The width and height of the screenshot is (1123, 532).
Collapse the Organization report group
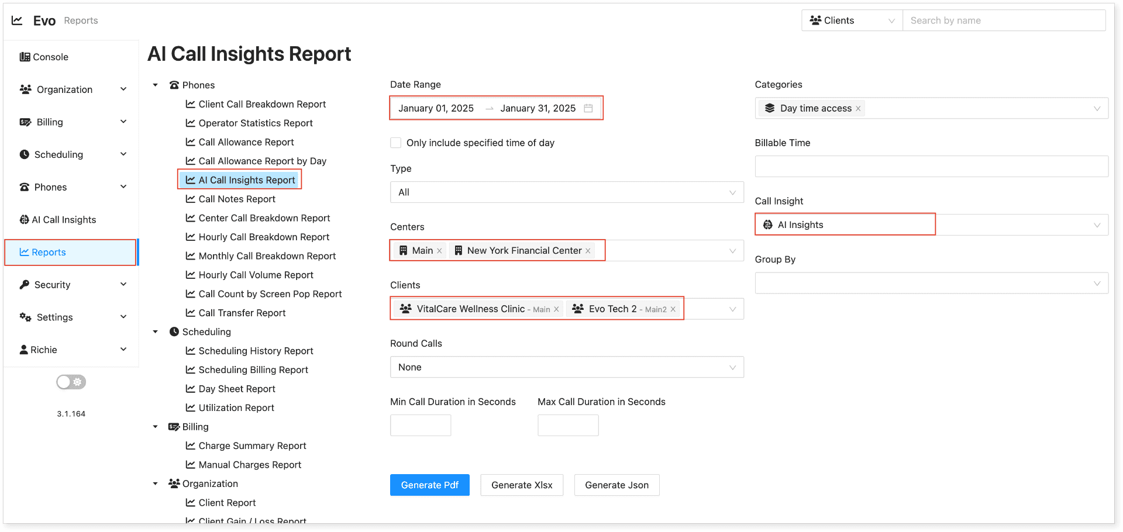point(155,483)
